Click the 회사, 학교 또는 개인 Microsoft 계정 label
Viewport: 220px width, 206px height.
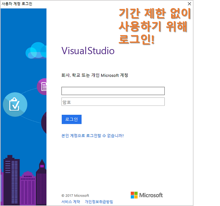pos(95,75)
